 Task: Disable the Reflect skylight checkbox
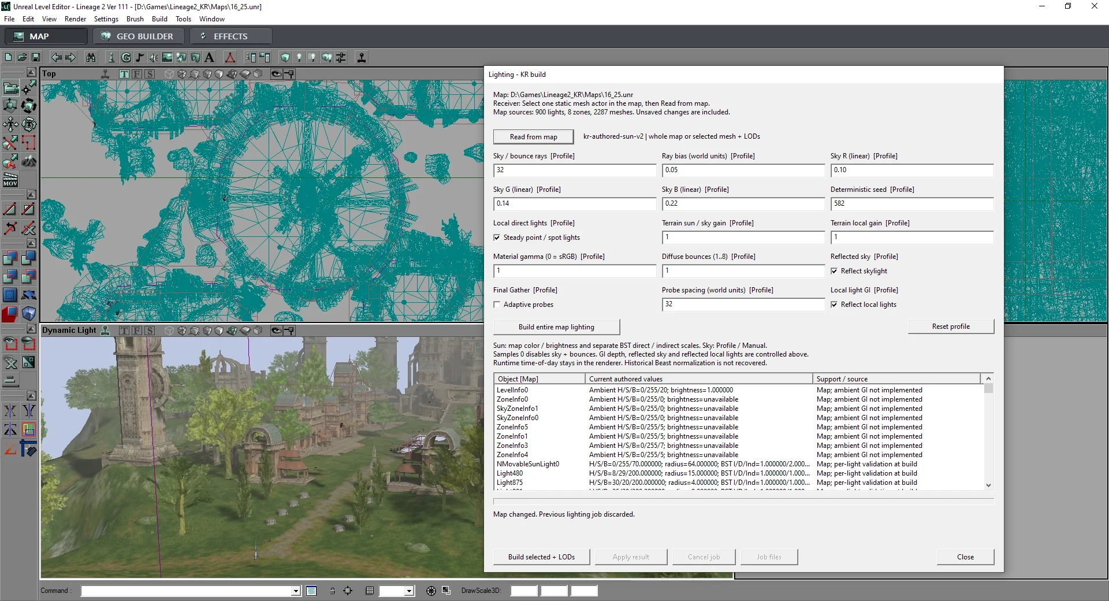(834, 271)
